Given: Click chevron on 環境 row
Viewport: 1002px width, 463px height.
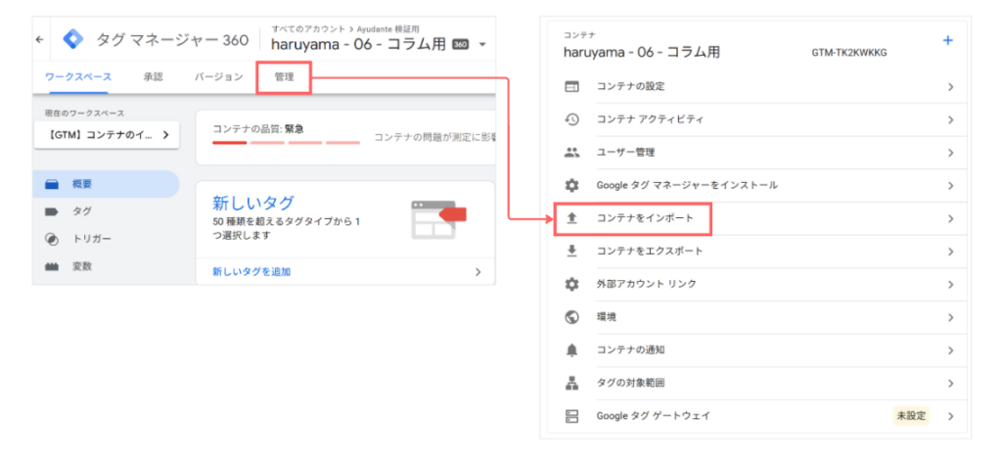Looking at the screenshot, I should click(951, 318).
